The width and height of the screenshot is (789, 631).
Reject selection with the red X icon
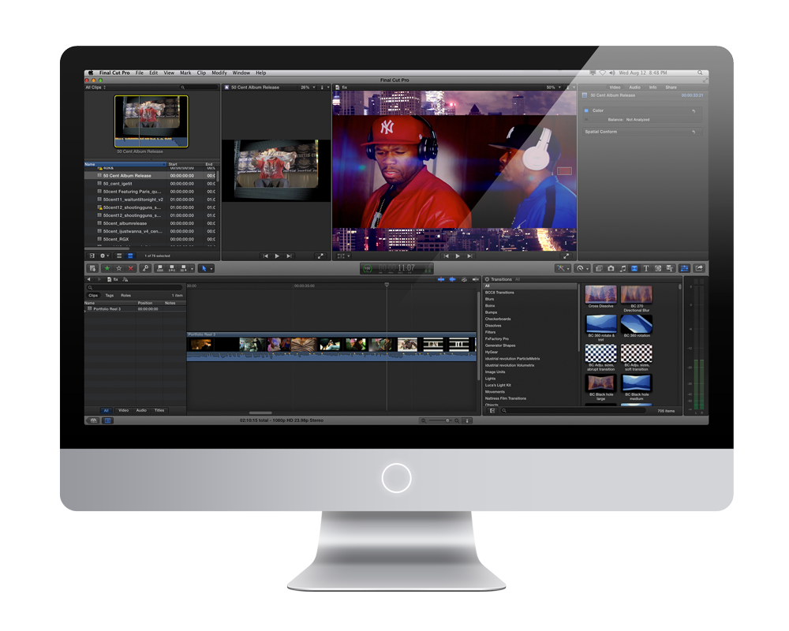(131, 269)
